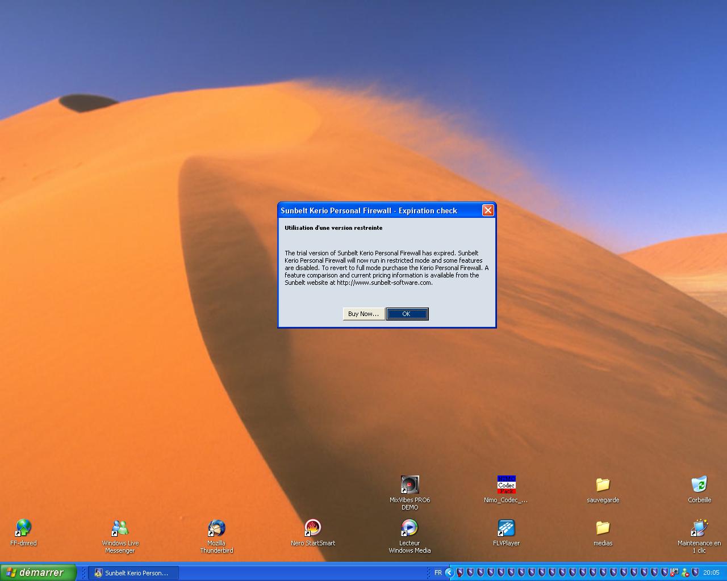Select the Lecteur Windows Media desktop icon

[x=410, y=536]
